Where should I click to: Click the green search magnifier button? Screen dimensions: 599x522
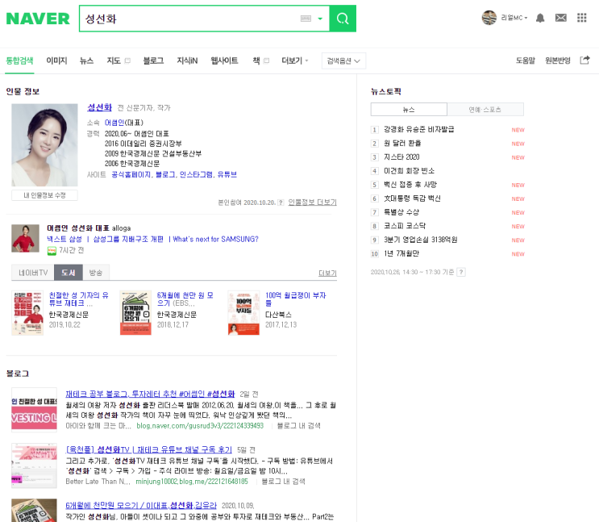coord(343,19)
